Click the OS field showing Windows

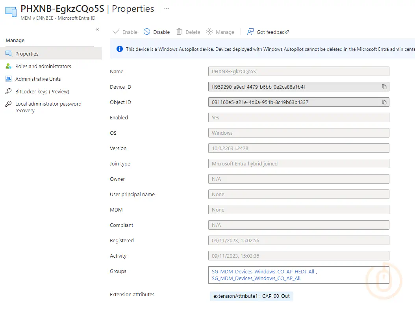298,133
